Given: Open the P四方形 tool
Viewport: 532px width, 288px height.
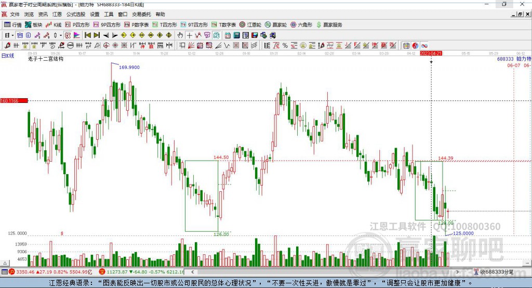Looking at the screenshot, I should tap(77, 25).
